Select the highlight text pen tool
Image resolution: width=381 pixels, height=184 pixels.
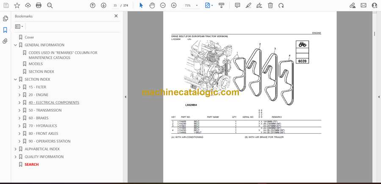click(x=248, y=5)
